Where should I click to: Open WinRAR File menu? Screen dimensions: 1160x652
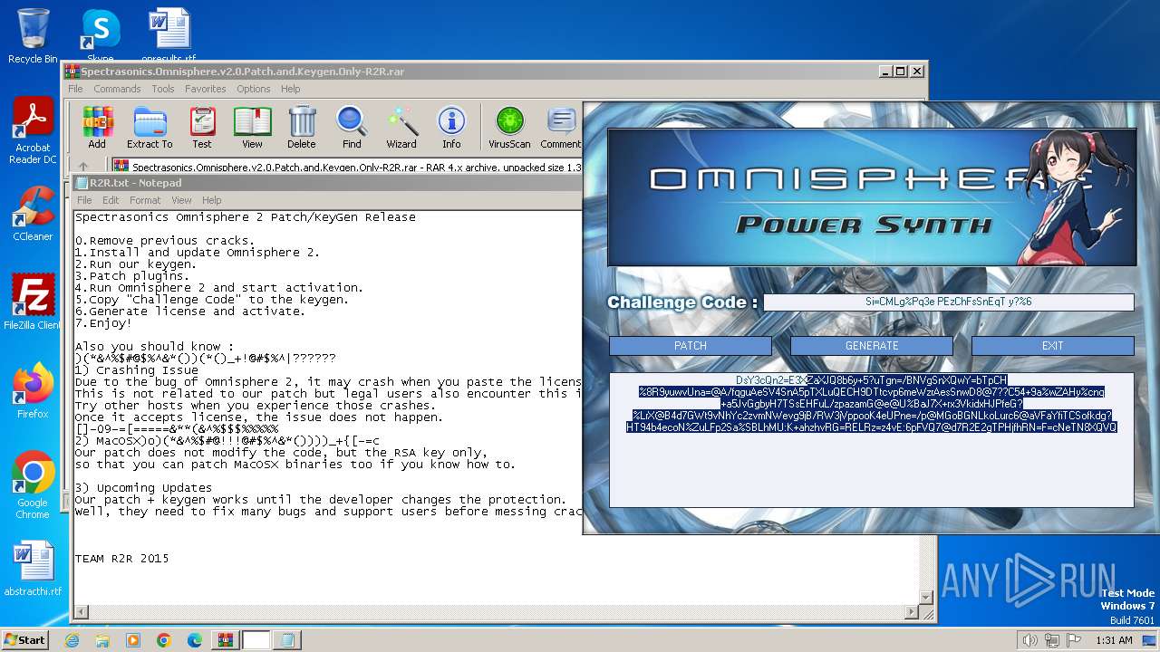(x=75, y=89)
